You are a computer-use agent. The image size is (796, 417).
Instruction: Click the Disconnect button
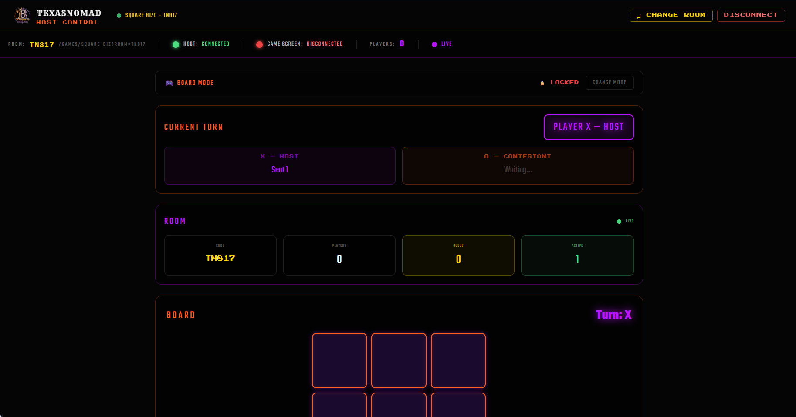(751, 15)
